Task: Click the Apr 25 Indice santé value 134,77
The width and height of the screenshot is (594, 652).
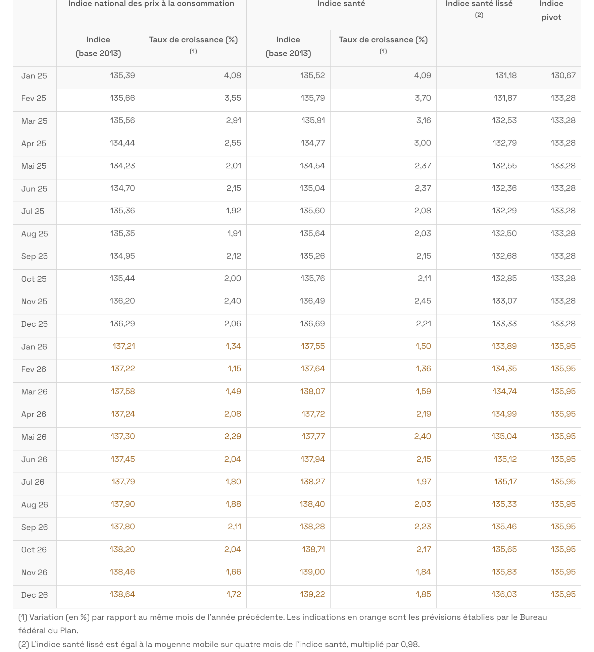Action: [313, 143]
